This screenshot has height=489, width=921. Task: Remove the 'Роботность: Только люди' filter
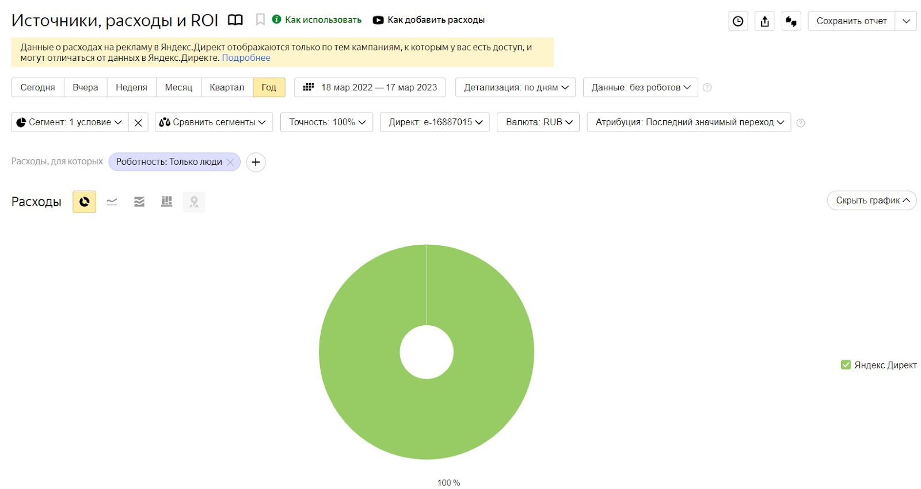pyautogui.click(x=230, y=162)
